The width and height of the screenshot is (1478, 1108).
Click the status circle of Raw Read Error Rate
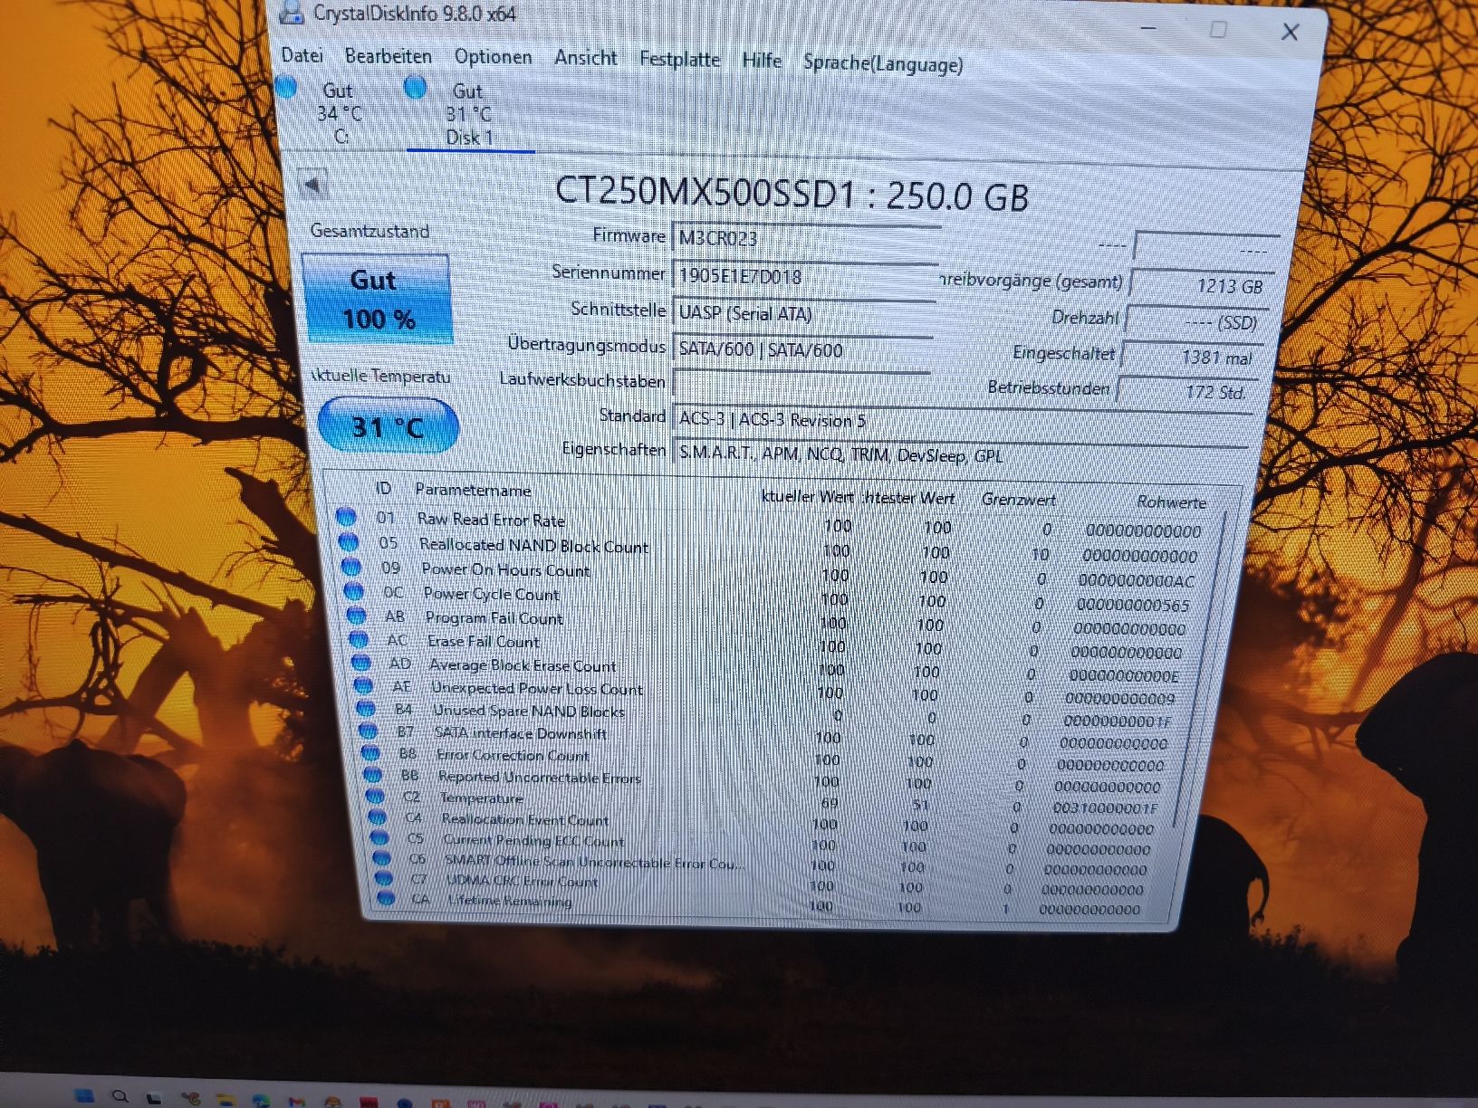click(x=346, y=517)
